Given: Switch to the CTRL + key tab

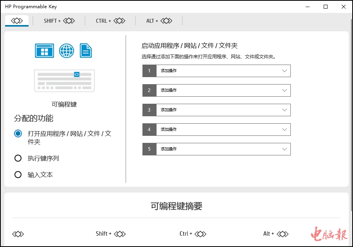Looking at the screenshot, I should (x=110, y=21).
